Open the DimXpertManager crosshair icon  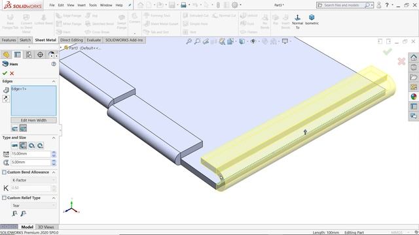coord(40,55)
